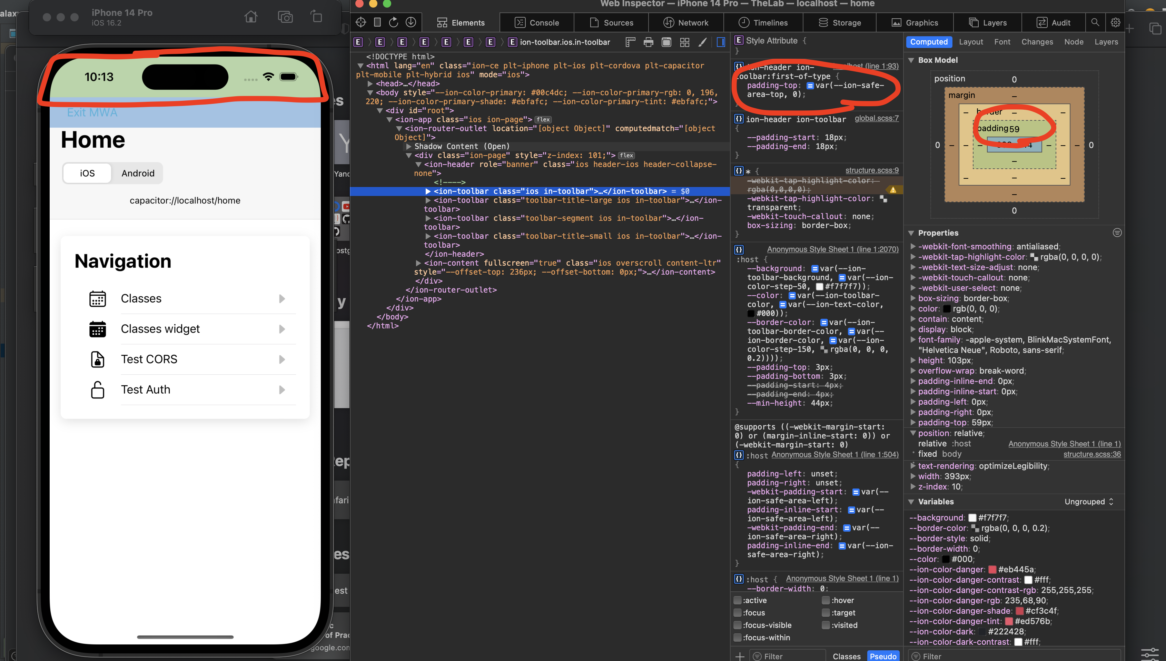Enable the :active pseudo-class checkbox
Screen dimensions: 1166x661
pyautogui.click(x=738, y=600)
